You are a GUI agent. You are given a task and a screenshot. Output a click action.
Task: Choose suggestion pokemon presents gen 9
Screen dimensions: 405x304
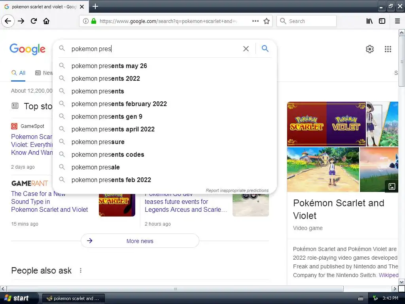coord(165,117)
